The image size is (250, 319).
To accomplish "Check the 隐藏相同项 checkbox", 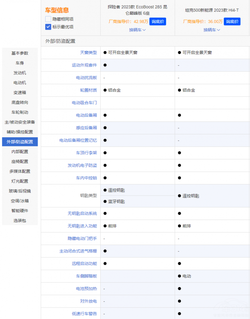I will coord(48,19).
